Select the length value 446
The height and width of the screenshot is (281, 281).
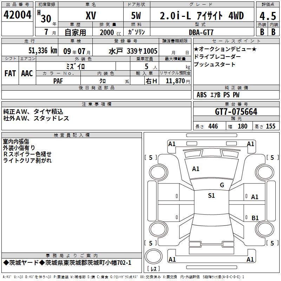pos(213,126)
